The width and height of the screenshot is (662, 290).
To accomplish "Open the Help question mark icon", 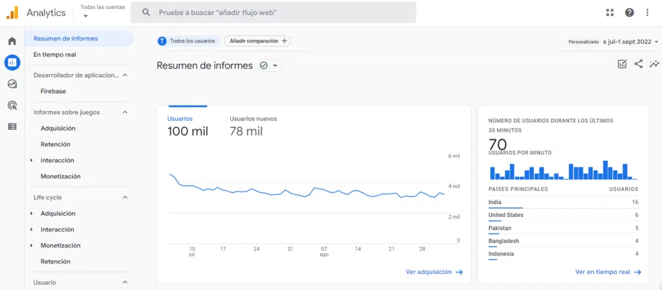I will click(630, 13).
